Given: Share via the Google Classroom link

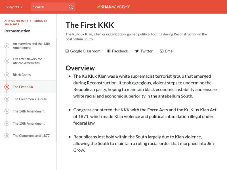Looking at the screenshot, I should click(x=85, y=51).
